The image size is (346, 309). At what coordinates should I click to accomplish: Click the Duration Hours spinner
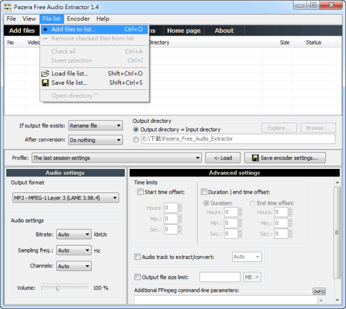[240, 212]
